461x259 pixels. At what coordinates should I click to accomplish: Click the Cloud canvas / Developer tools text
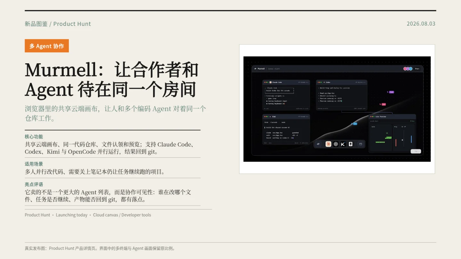tap(122, 215)
